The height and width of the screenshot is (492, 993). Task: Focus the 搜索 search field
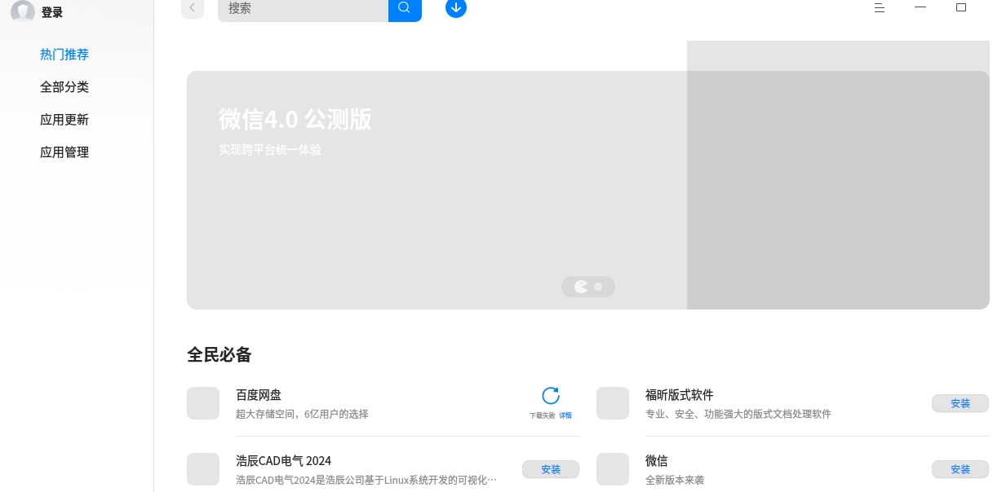tap(303, 8)
